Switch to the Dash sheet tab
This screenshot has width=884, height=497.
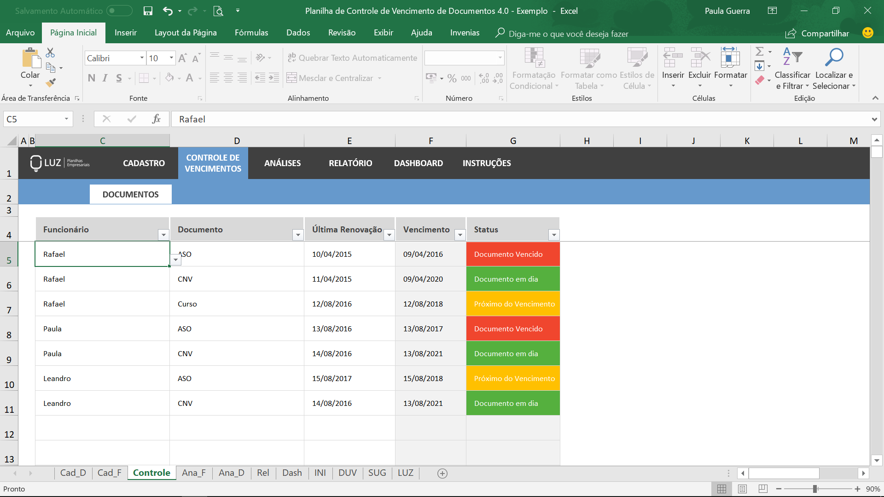coord(292,473)
